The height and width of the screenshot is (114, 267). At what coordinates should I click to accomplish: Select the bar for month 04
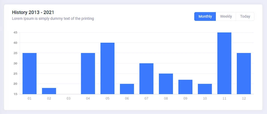pyautogui.click(x=88, y=73)
